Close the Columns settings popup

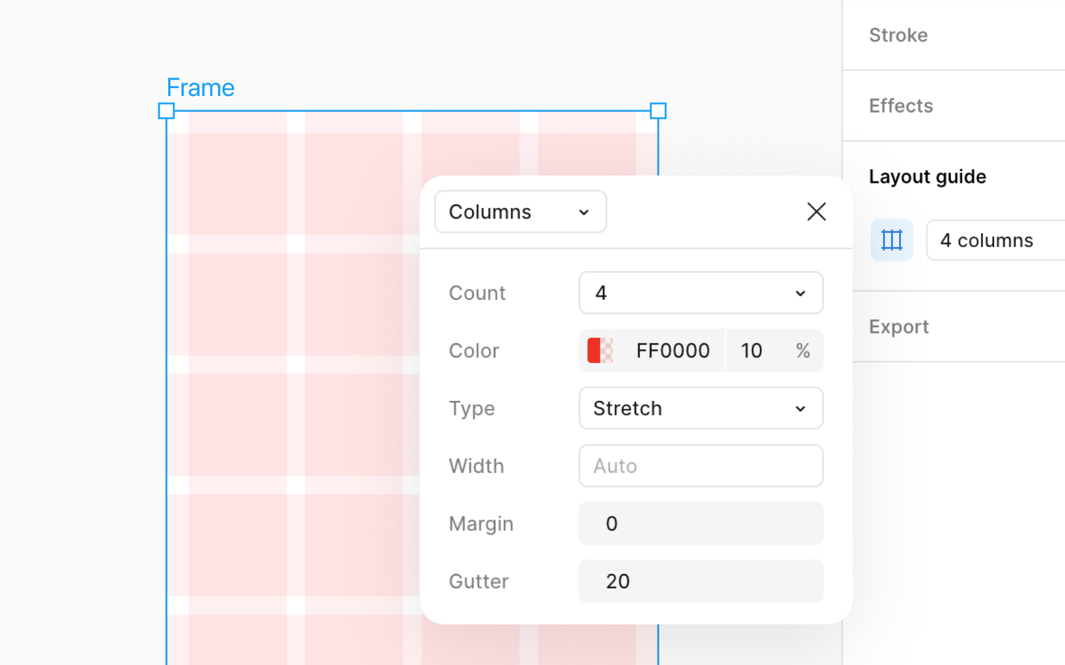816,211
